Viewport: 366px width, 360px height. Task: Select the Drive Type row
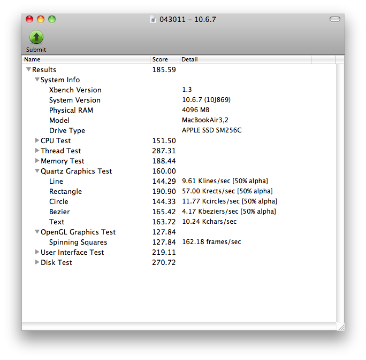(179, 130)
